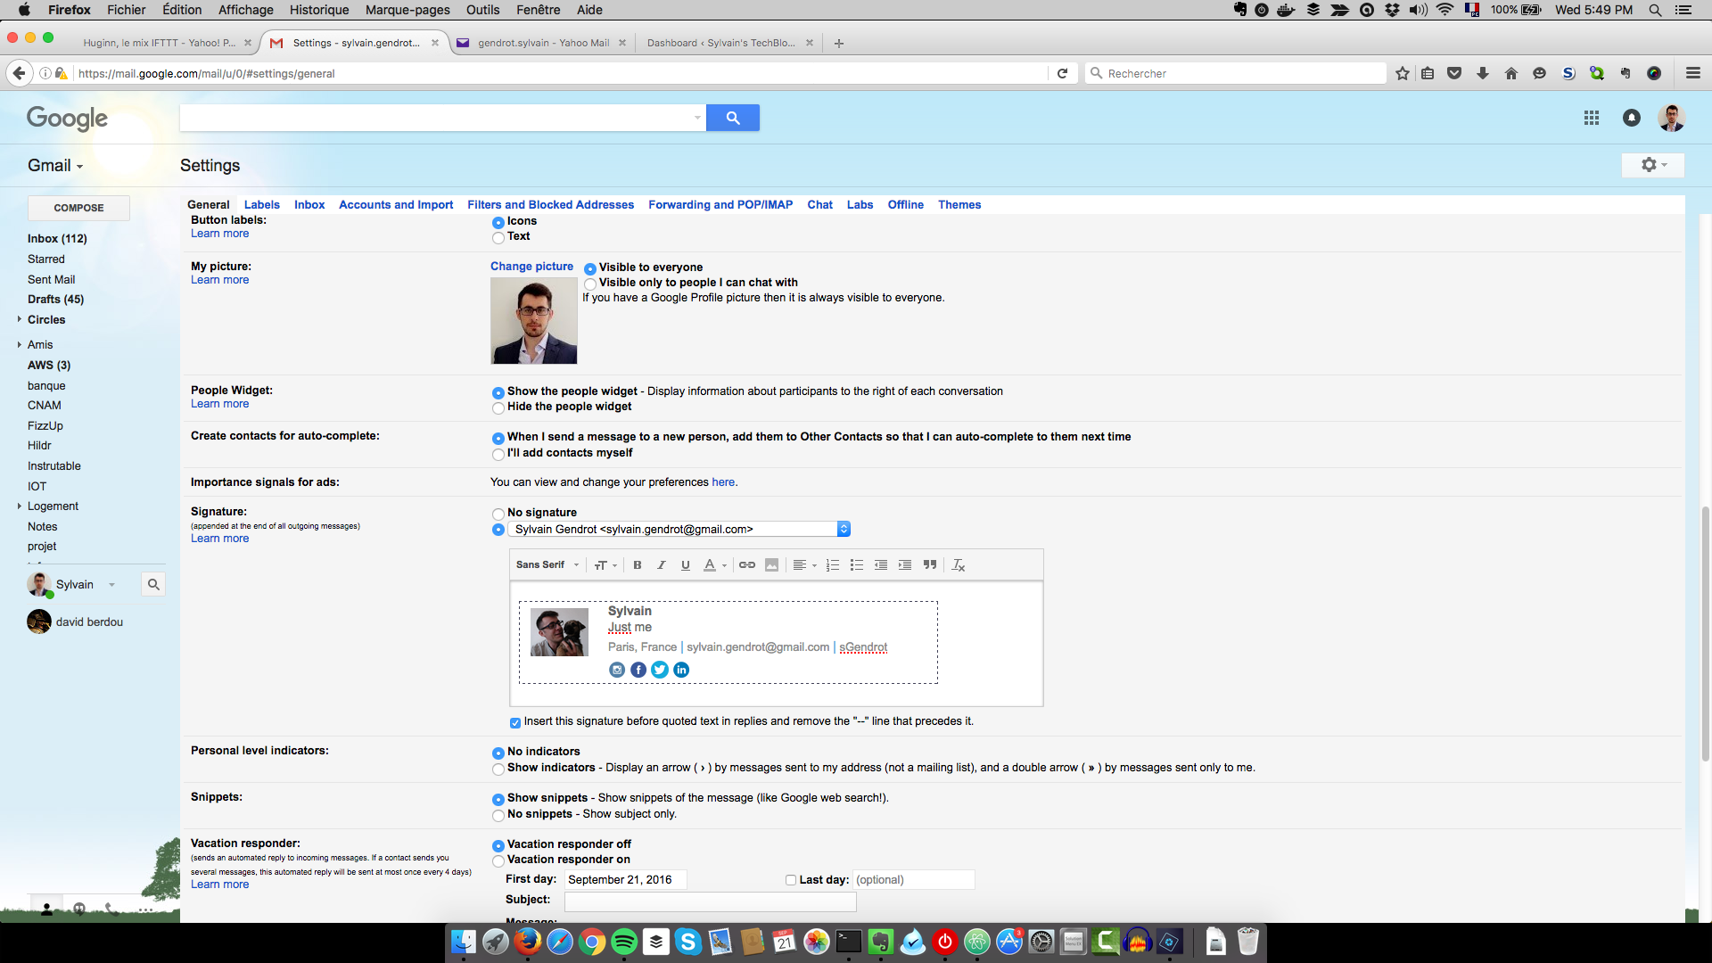Enable the Last day checkbox
Image resolution: width=1712 pixels, height=963 pixels.
[791, 880]
